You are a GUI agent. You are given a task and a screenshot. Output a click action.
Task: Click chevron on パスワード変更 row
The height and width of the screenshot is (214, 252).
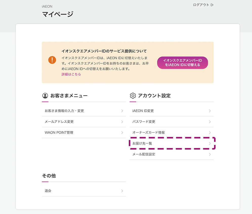click(210, 122)
